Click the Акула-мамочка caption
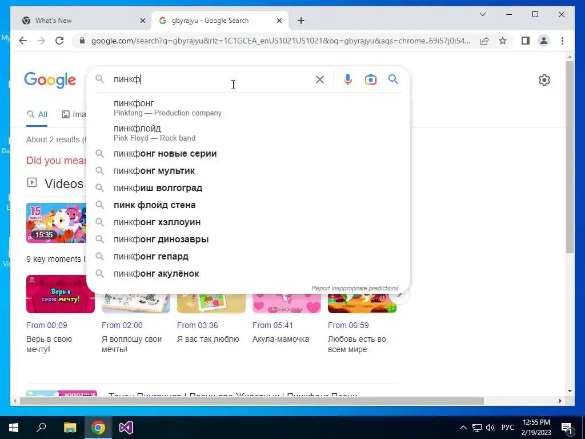Image resolution: width=585 pixels, height=439 pixels. point(281,339)
